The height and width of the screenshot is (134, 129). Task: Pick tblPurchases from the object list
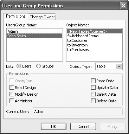coord(94,50)
